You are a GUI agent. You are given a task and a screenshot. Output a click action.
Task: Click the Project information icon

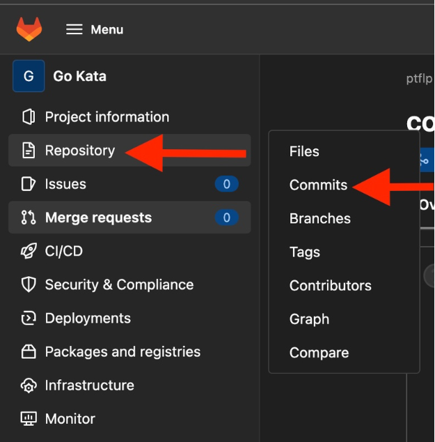coord(29,116)
